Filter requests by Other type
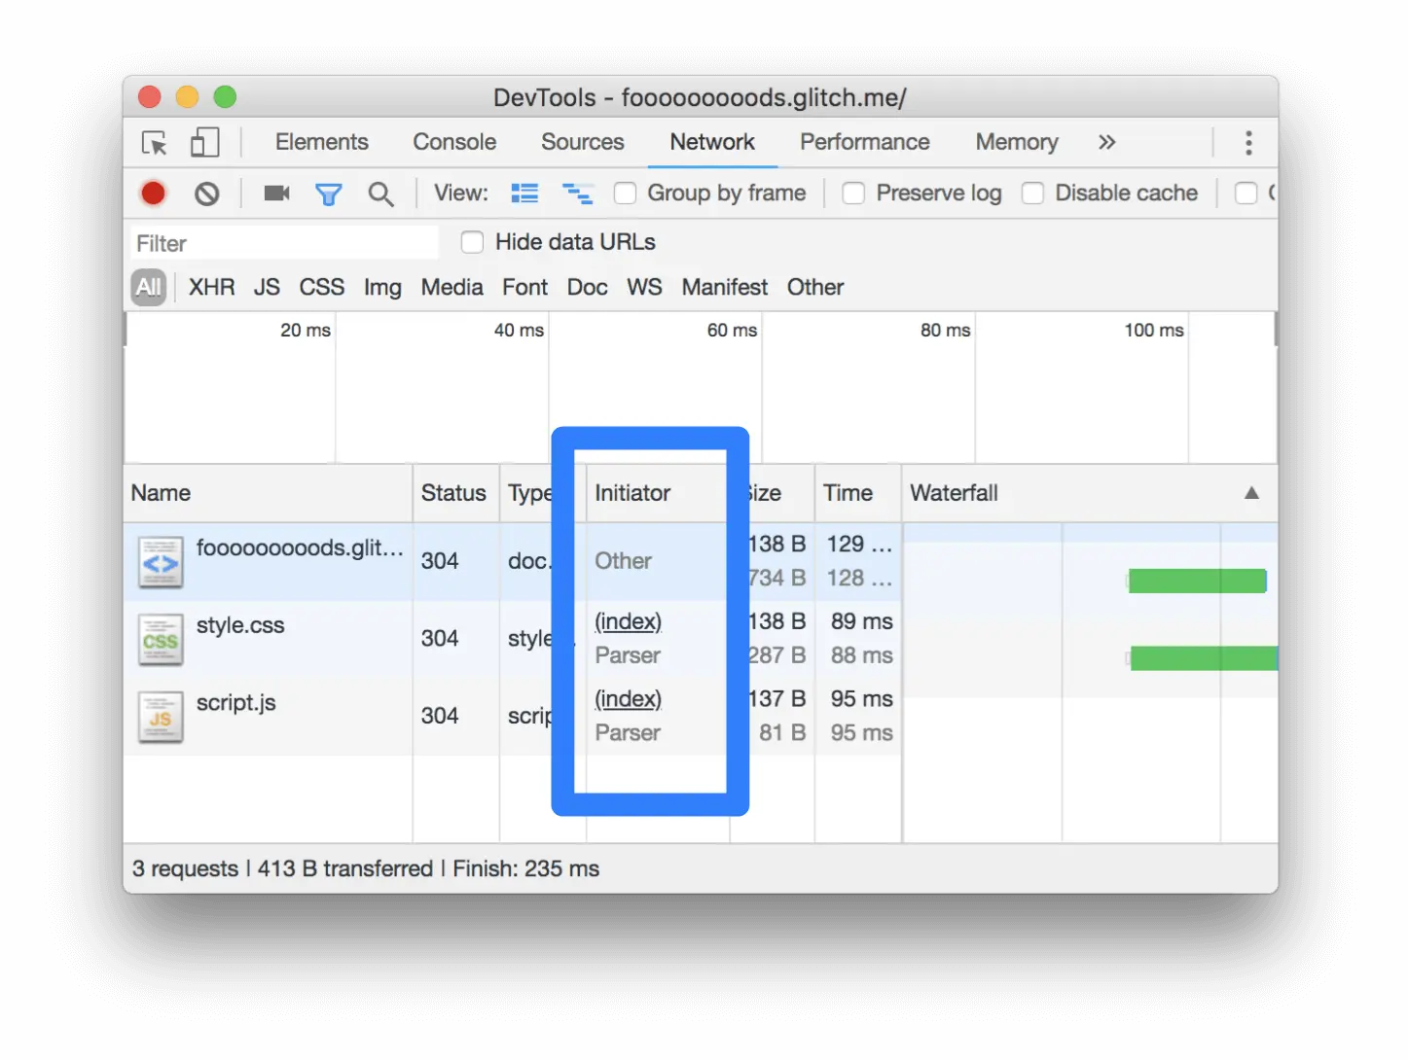 (x=815, y=287)
